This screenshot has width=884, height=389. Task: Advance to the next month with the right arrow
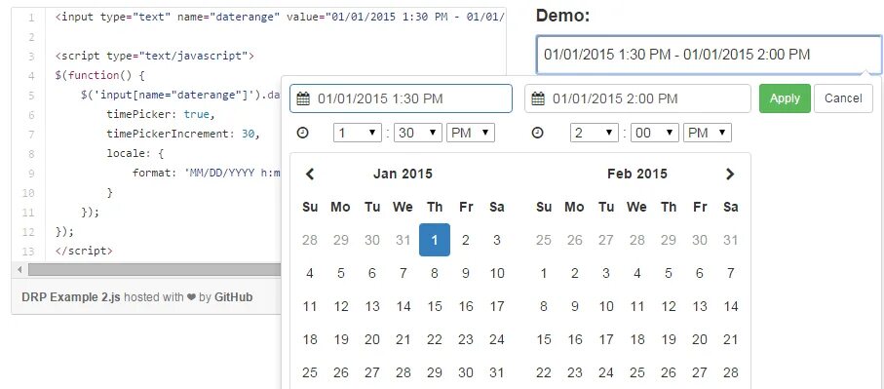(x=730, y=175)
